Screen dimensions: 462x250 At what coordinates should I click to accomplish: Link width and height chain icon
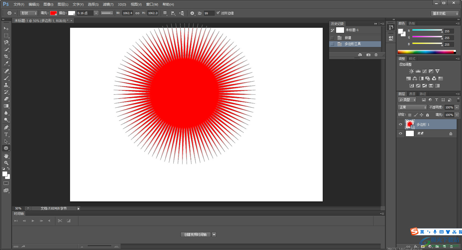click(x=137, y=13)
